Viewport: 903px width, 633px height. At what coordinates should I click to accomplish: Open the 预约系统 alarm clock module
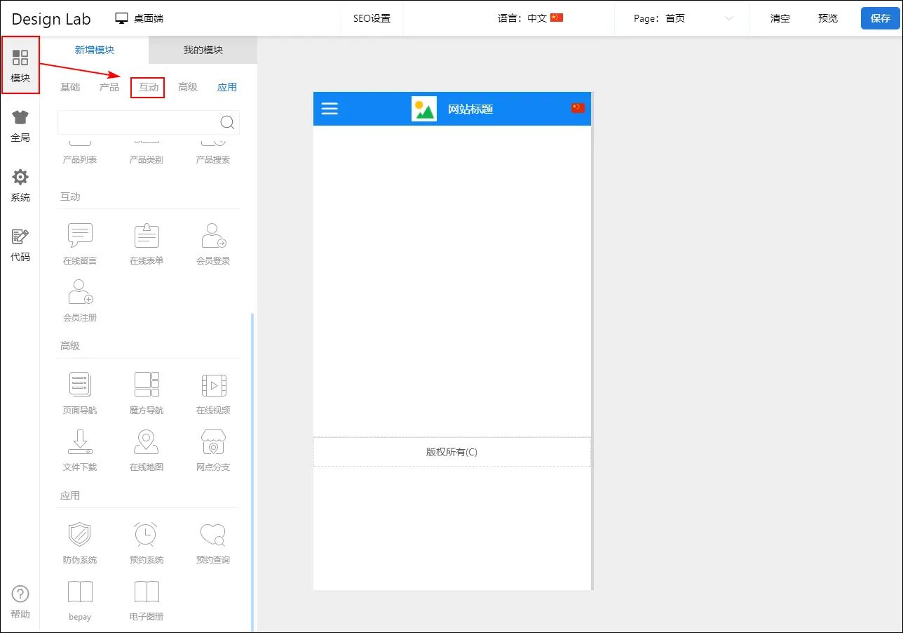[147, 535]
